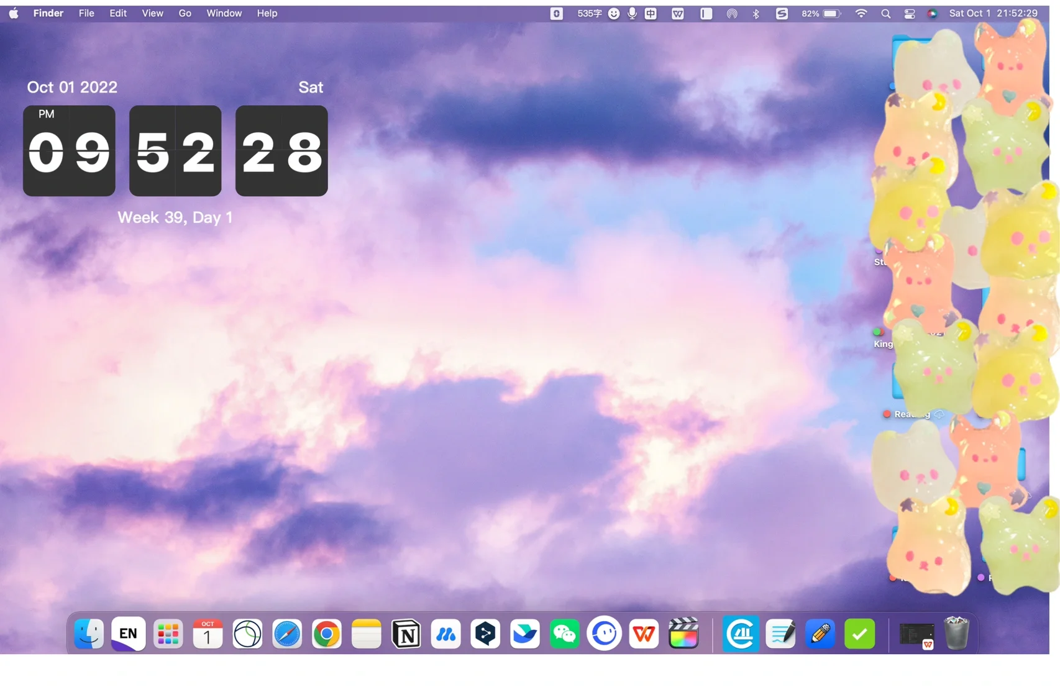The width and height of the screenshot is (1060, 687).
Task: Open the File menu
Action: (86, 14)
